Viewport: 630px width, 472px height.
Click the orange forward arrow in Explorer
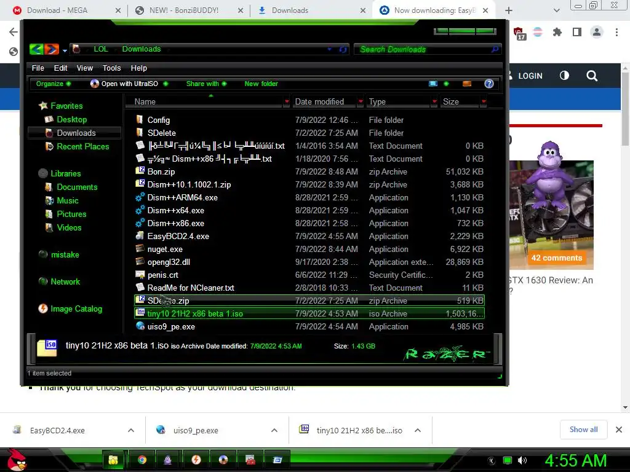(x=52, y=49)
